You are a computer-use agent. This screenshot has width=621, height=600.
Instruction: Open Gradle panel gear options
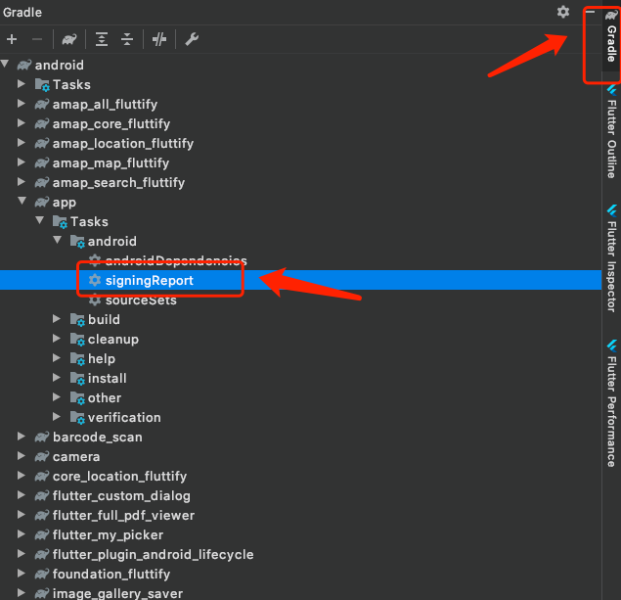click(563, 12)
